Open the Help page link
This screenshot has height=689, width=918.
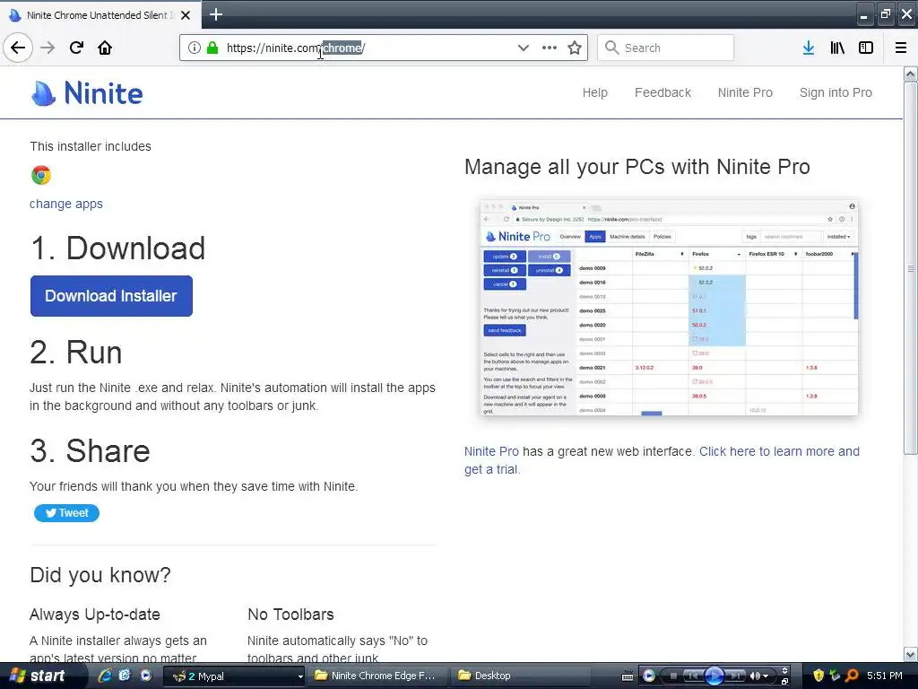(595, 92)
